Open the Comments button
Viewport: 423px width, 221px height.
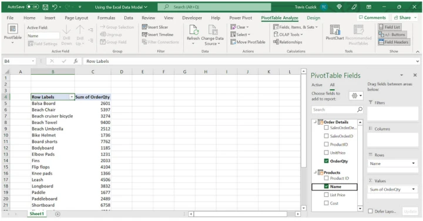point(372,18)
